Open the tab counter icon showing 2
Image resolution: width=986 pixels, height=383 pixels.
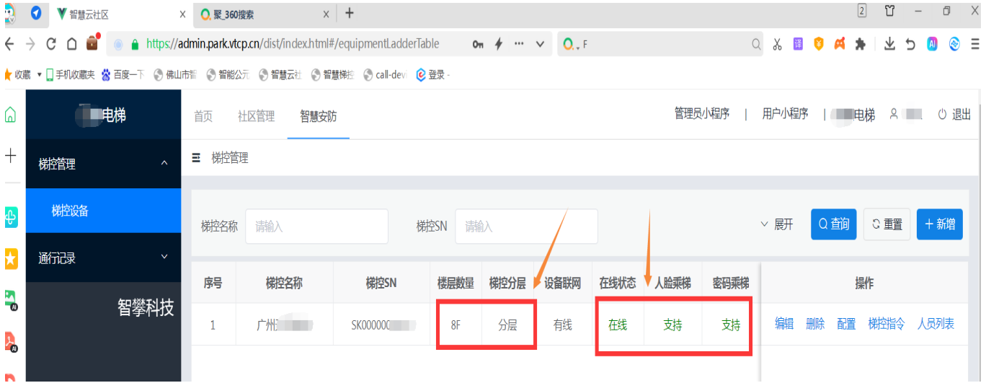(861, 11)
